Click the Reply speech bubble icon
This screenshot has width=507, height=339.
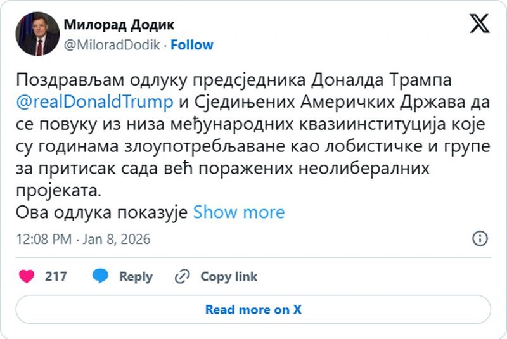tap(101, 276)
